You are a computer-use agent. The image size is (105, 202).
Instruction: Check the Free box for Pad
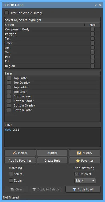tap(92, 57)
